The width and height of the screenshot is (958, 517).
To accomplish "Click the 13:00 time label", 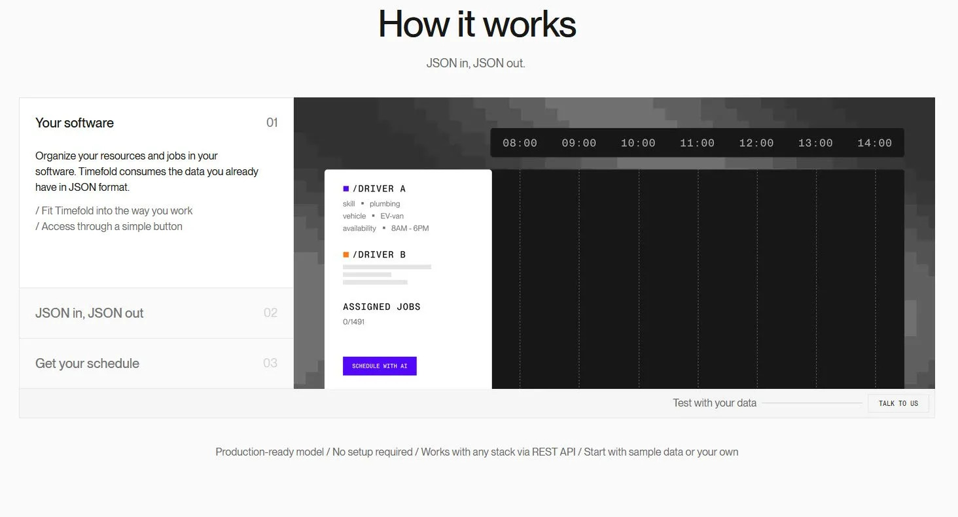I will (x=815, y=143).
